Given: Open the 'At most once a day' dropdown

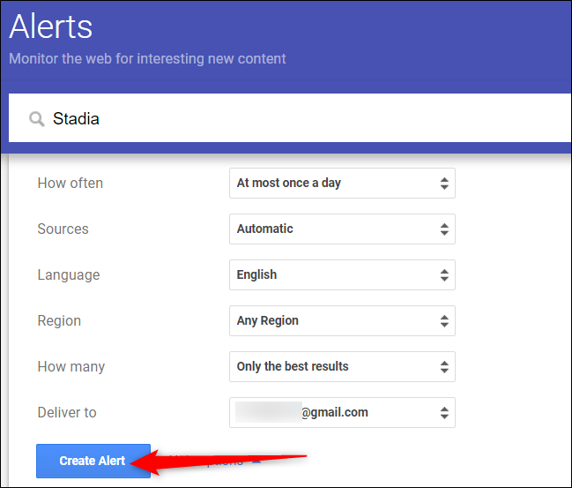Looking at the screenshot, I should click(341, 184).
